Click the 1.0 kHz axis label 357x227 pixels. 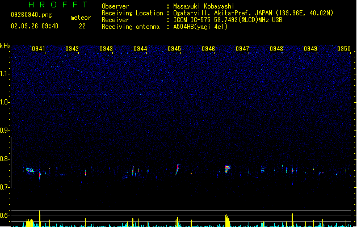[x=5, y=102]
